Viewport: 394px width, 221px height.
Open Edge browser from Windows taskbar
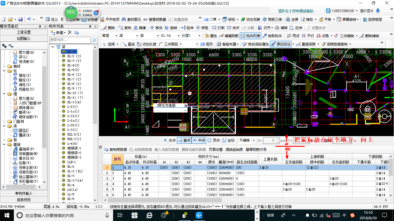point(149,215)
